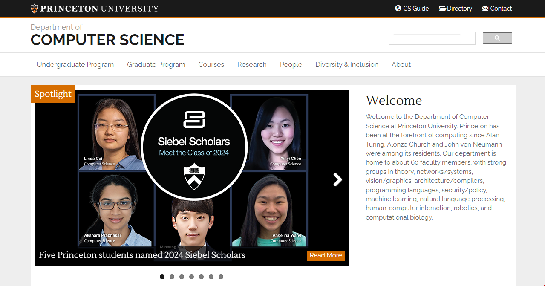Click the Princeton University header link
This screenshot has height=286, width=545.
(95, 9)
